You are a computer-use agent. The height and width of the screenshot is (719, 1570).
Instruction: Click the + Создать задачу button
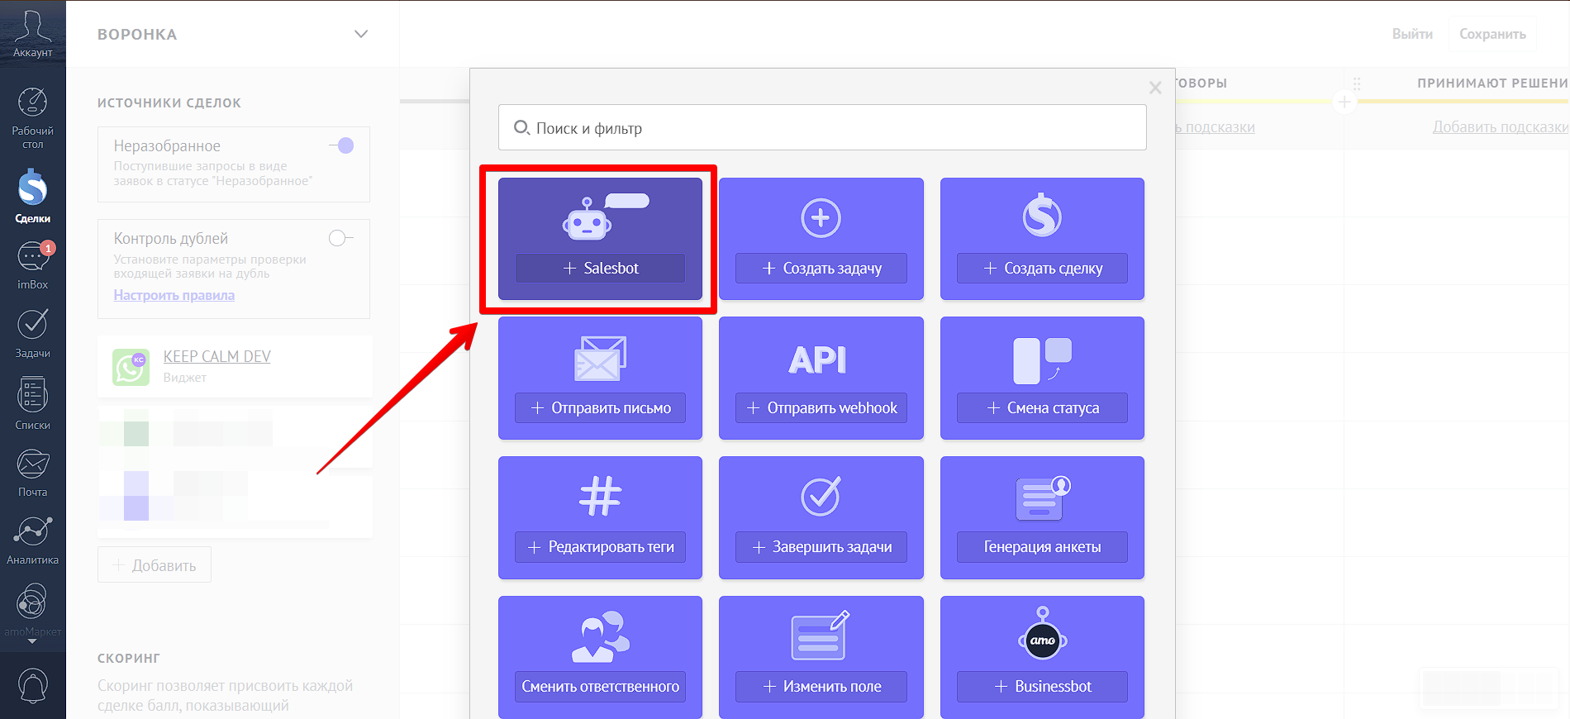pos(821,268)
